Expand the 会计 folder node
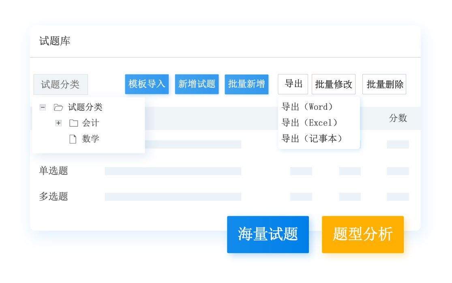The height and width of the screenshot is (283, 452). click(x=58, y=123)
